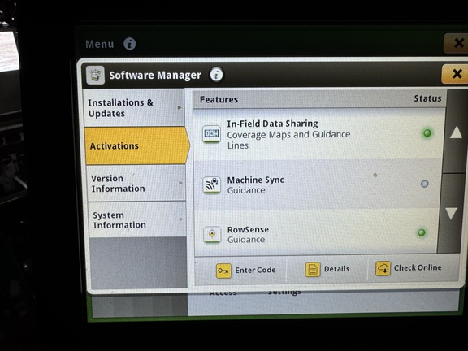Viewport: 468px width, 351px height.
Task: Select the In-Field Data Sharing icon
Action: [211, 134]
